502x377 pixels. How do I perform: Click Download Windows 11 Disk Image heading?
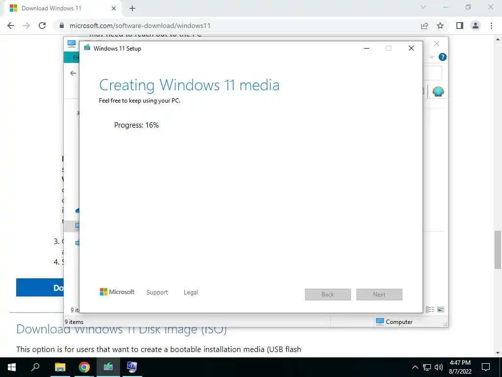point(122,329)
